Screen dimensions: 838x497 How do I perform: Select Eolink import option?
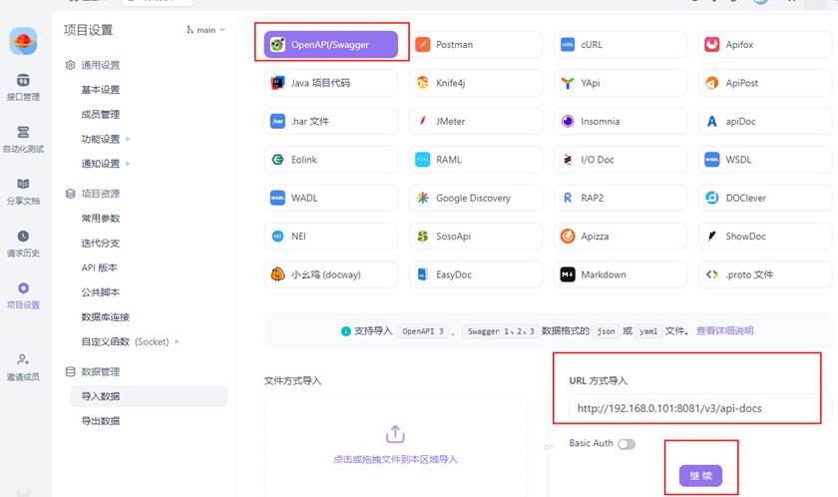pyautogui.click(x=331, y=160)
